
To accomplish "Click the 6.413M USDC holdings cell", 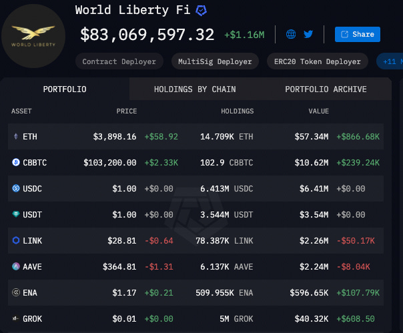I will tap(227, 188).
